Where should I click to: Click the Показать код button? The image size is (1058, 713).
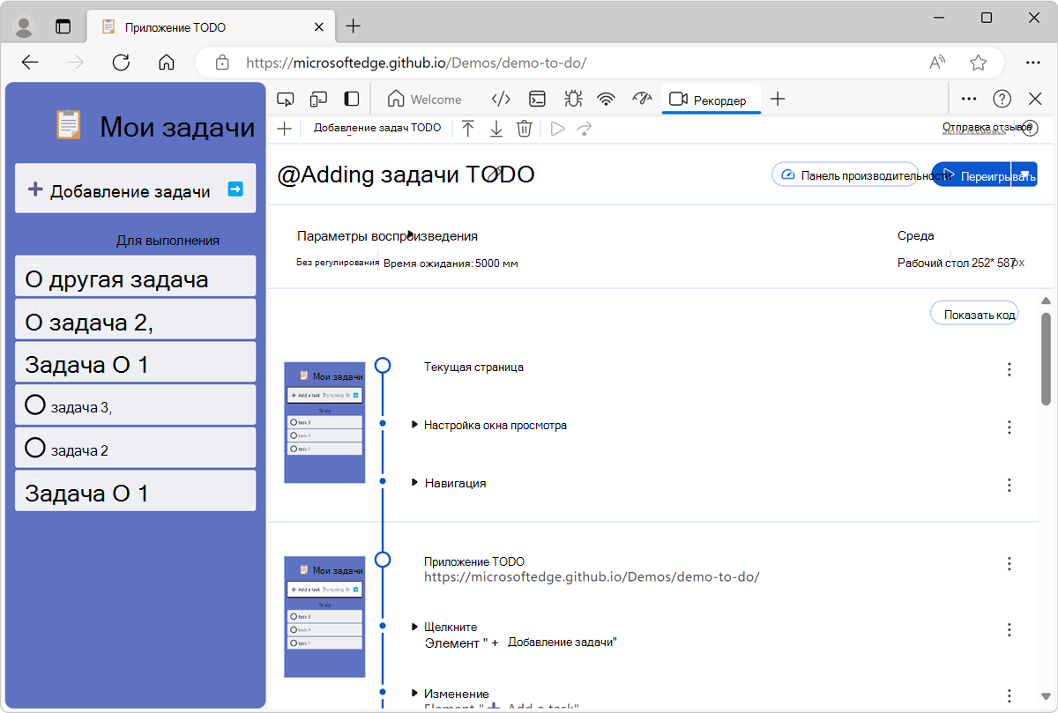point(974,313)
